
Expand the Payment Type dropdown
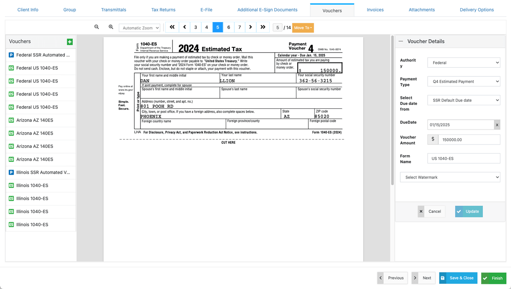tap(463, 81)
